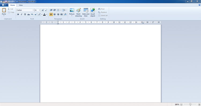The width and height of the screenshot is (201, 106).
Task: Expand the Paste options arrow
Action: tap(4, 16)
